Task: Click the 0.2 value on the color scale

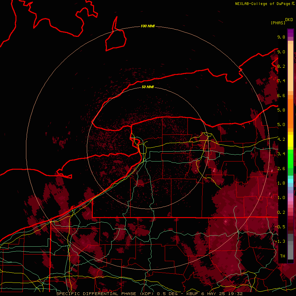Action: pos(281,212)
